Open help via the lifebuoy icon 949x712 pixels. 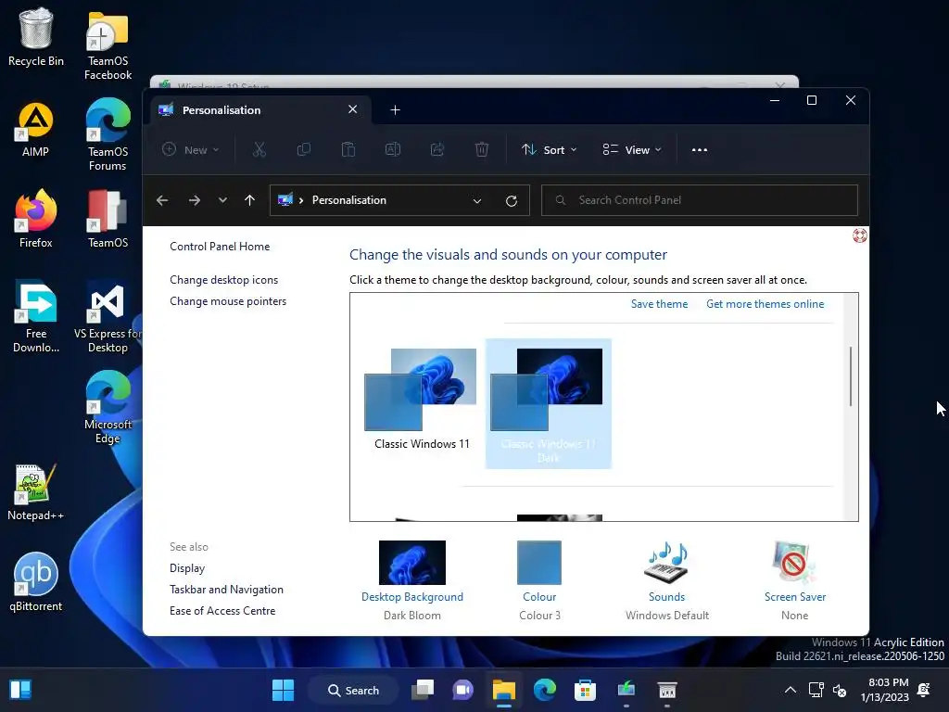pyautogui.click(x=859, y=235)
